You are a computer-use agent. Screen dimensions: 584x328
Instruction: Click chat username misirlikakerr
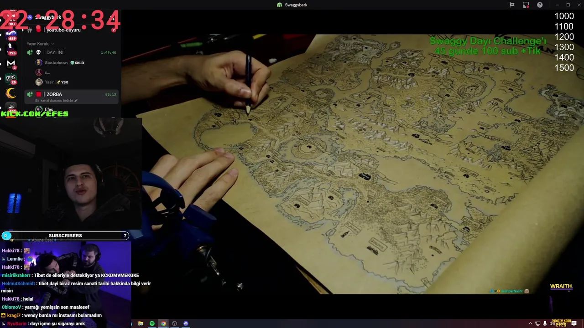click(16, 276)
